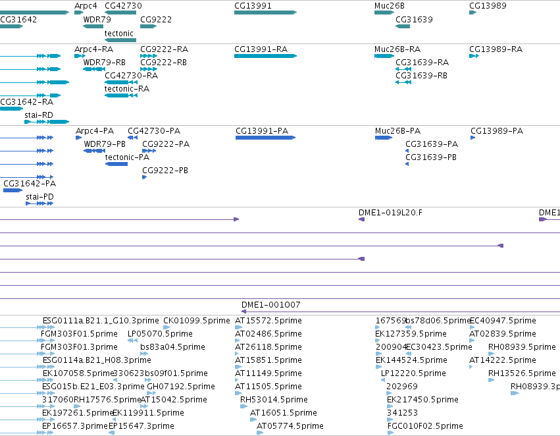This screenshot has width=560, height=436.
Task: Click the CG13989-PA protein label
Action: (x=497, y=131)
